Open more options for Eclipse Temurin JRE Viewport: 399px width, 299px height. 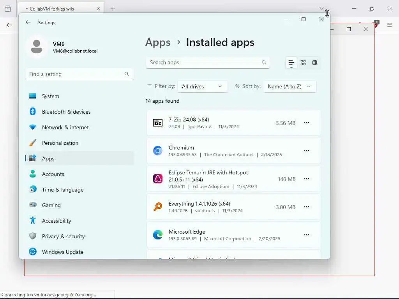(x=307, y=179)
